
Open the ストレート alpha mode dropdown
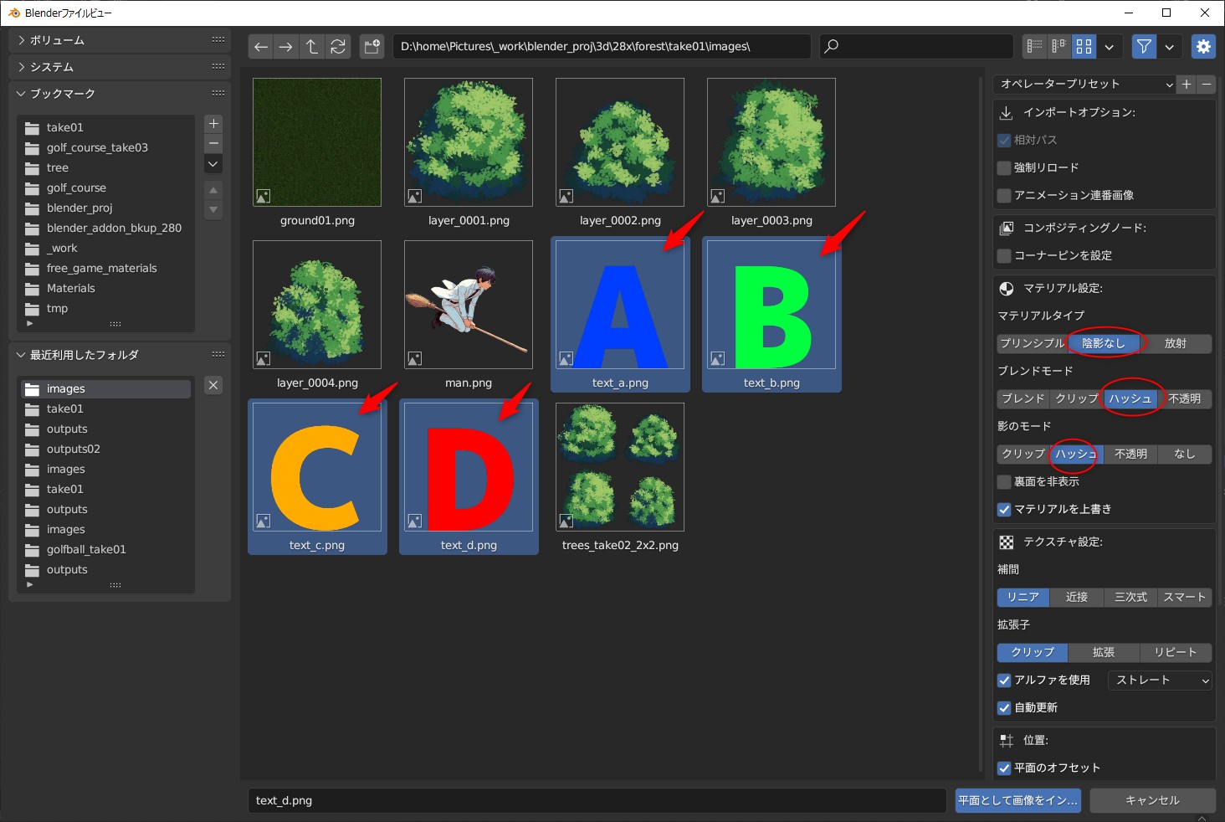(1160, 681)
